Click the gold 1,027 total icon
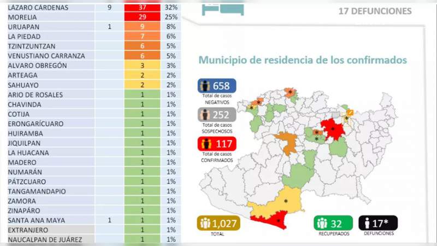Viewport: 437px width, 246px height. pos(218,223)
